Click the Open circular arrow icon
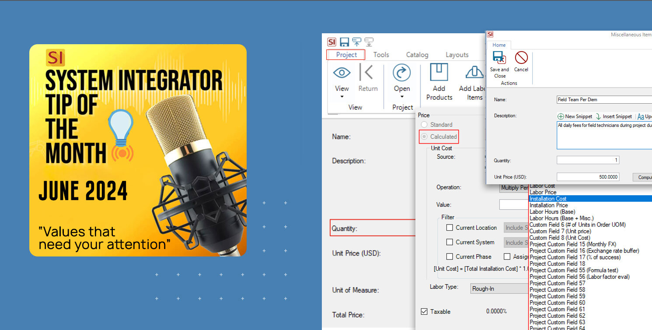Image resolution: width=652 pixels, height=330 pixels. pyautogui.click(x=401, y=73)
